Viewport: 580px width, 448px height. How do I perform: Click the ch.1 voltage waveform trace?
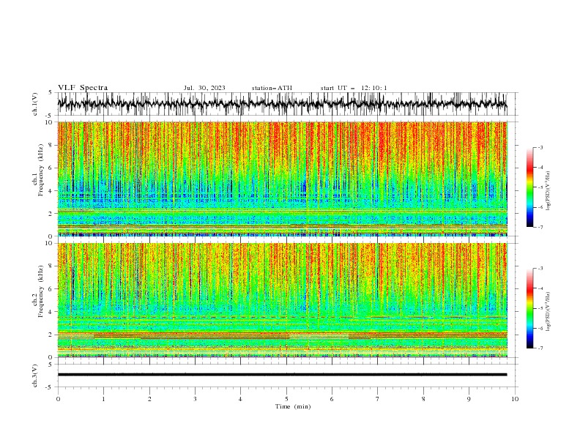[x=282, y=104]
